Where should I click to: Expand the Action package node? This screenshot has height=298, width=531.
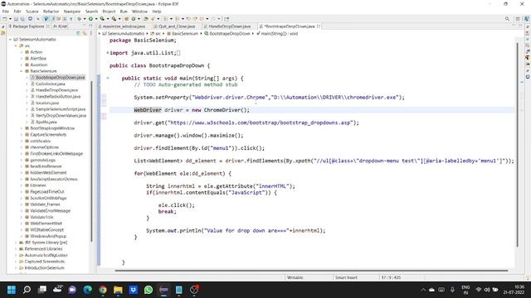(21, 52)
